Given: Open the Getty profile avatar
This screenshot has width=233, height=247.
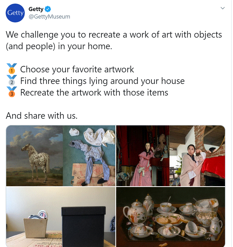Looking at the screenshot, I should coord(15,13).
